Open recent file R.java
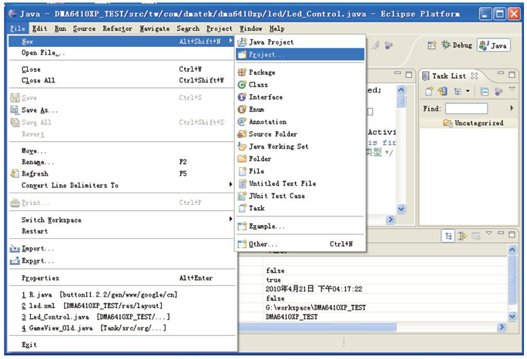527x359 pixels. [x=121, y=295]
